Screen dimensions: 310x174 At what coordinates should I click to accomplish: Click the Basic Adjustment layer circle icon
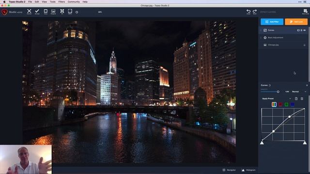[265, 38]
